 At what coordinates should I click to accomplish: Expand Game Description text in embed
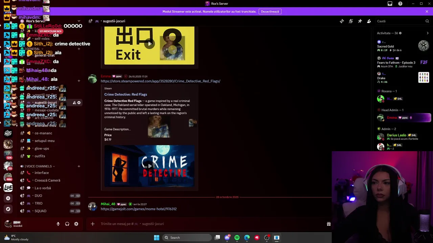click(117, 129)
